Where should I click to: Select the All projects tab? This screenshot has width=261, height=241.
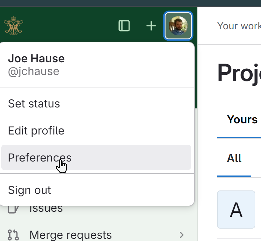tap(234, 158)
